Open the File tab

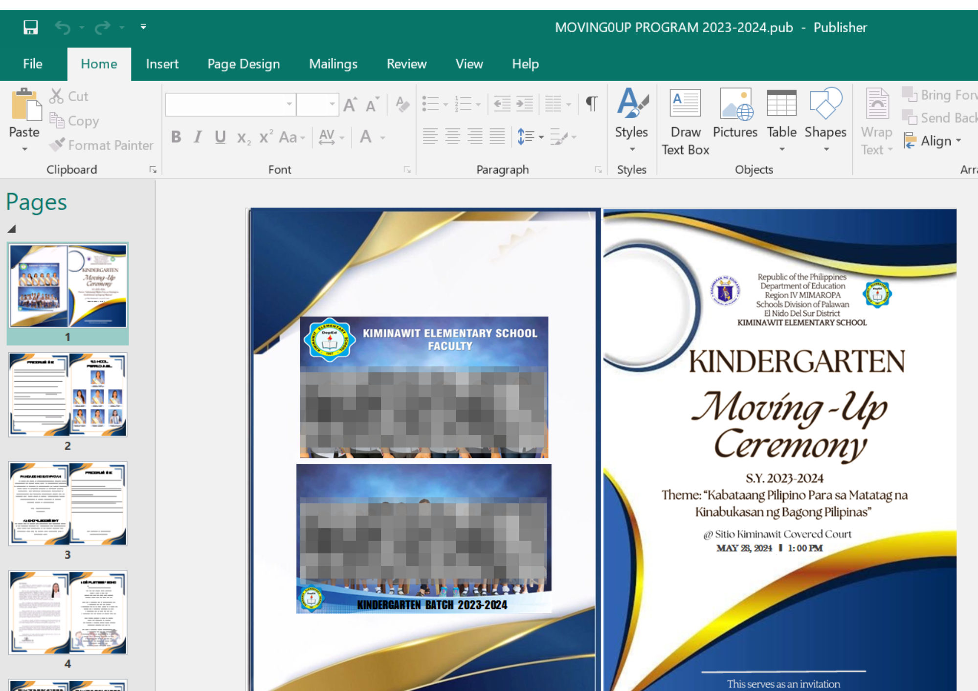[33, 64]
